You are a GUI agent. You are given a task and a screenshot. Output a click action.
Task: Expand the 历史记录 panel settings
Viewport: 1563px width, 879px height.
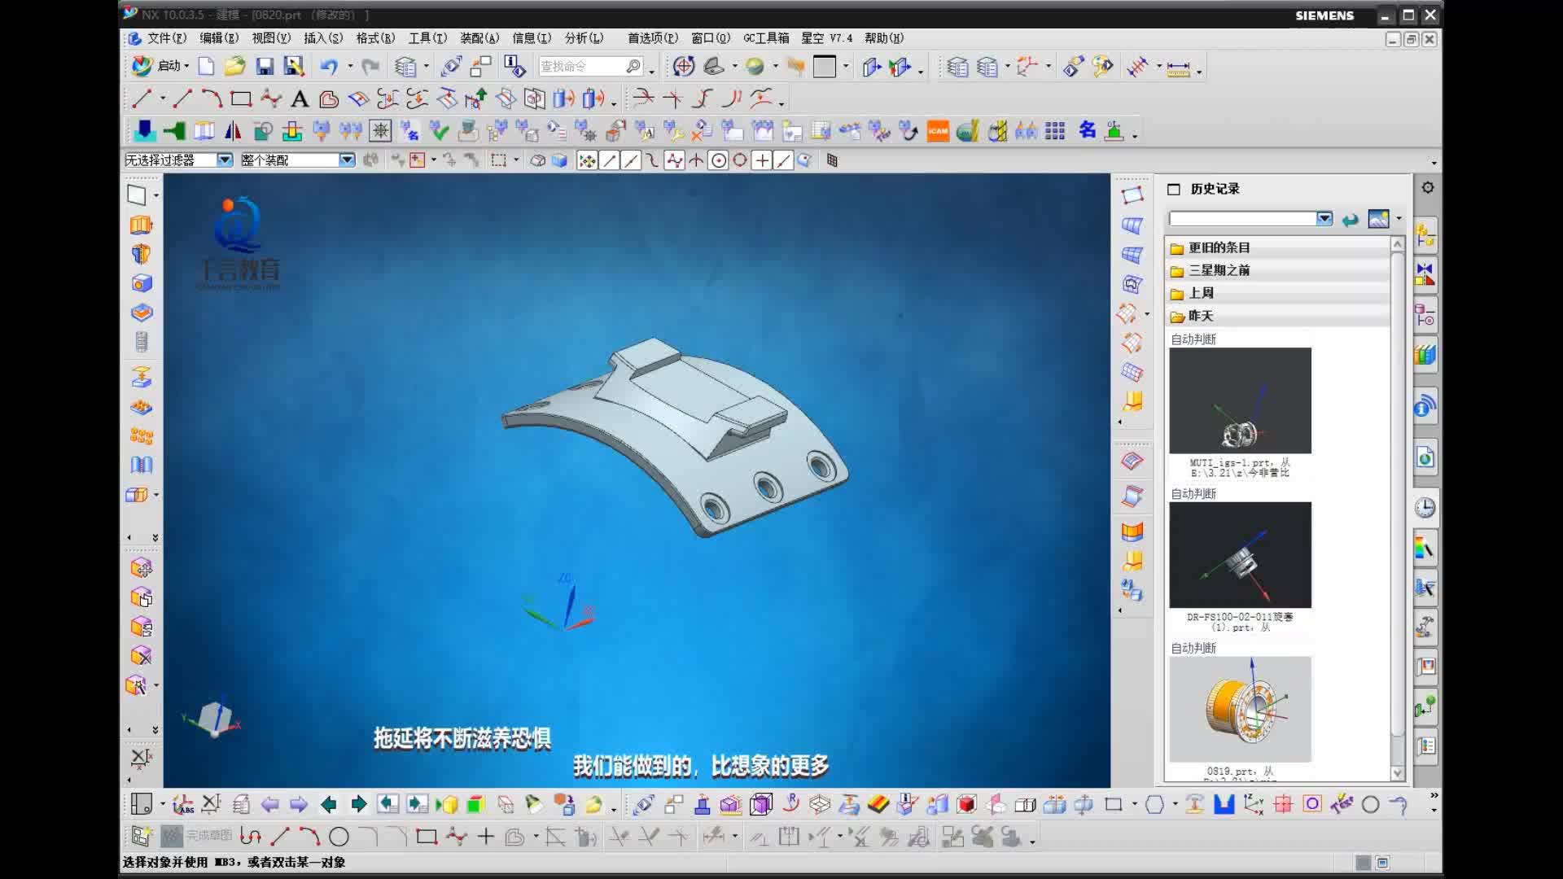pos(1427,188)
